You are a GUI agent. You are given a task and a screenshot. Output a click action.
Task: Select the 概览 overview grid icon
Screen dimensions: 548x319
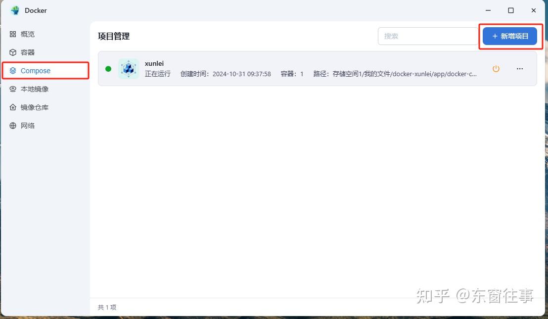point(13,34)
